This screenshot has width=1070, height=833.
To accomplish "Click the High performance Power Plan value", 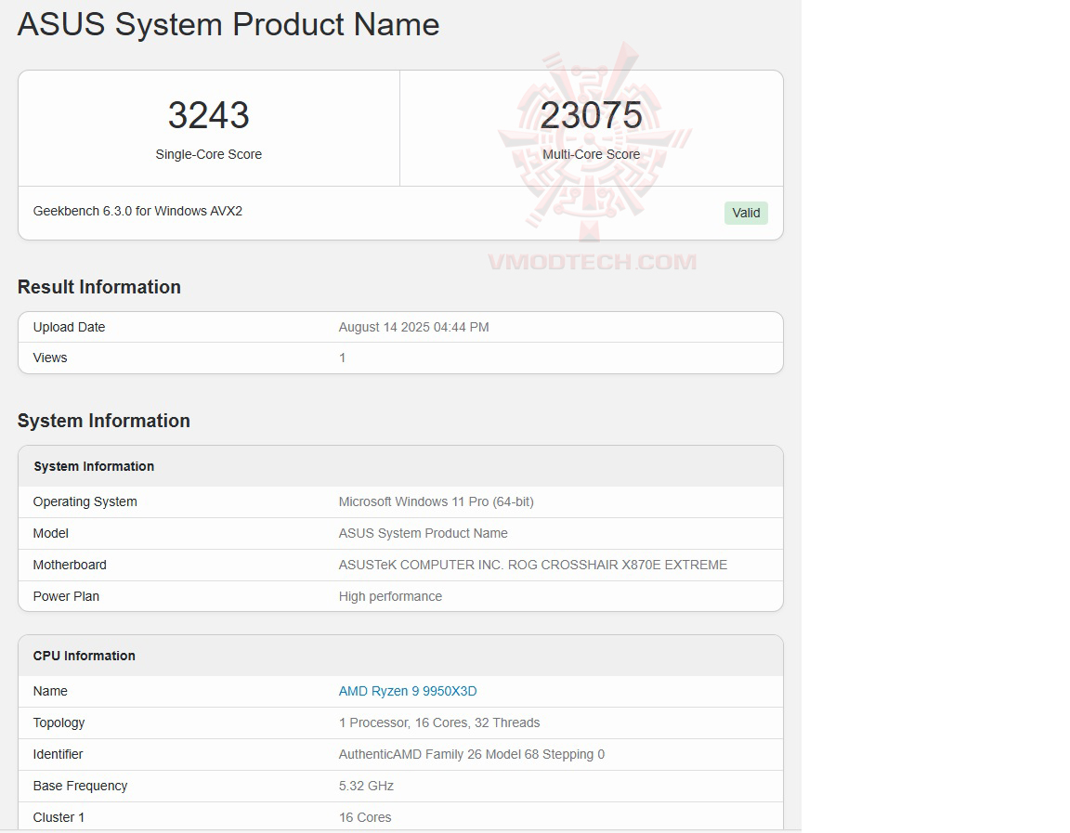I will pyautogui.click(x=390, y=596).
